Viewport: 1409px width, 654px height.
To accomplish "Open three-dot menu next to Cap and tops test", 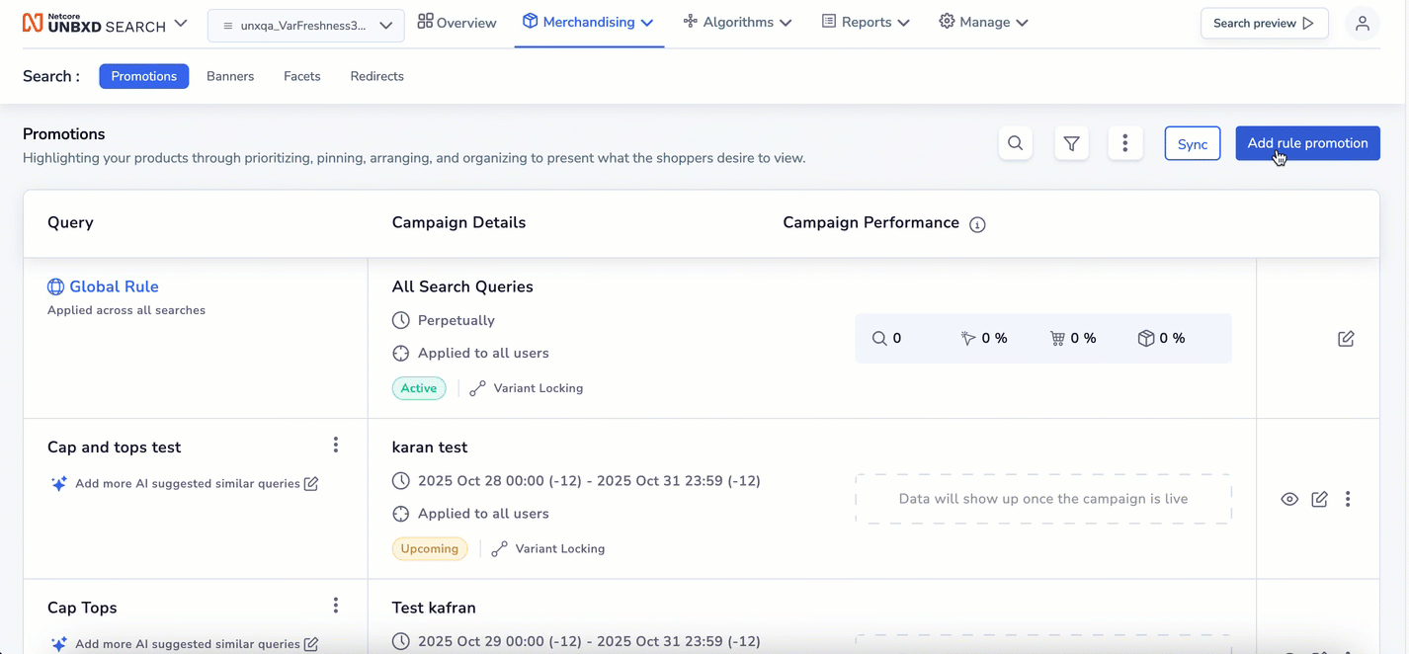I will coord(336,445).
